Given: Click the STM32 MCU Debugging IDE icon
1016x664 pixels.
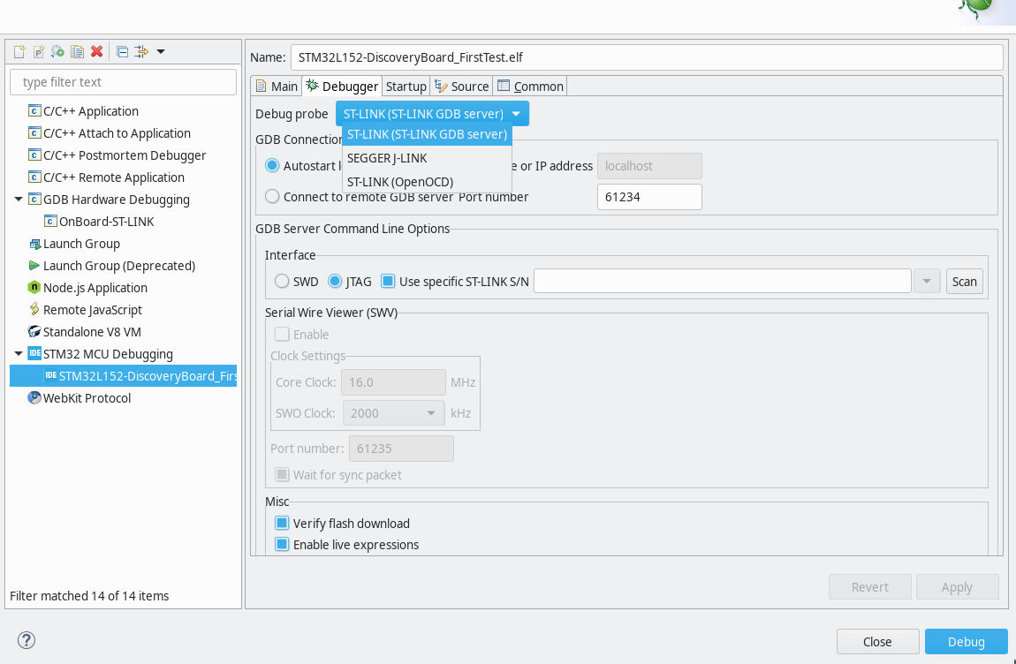Looking at the screenshot, I should [x=35, y=354].
